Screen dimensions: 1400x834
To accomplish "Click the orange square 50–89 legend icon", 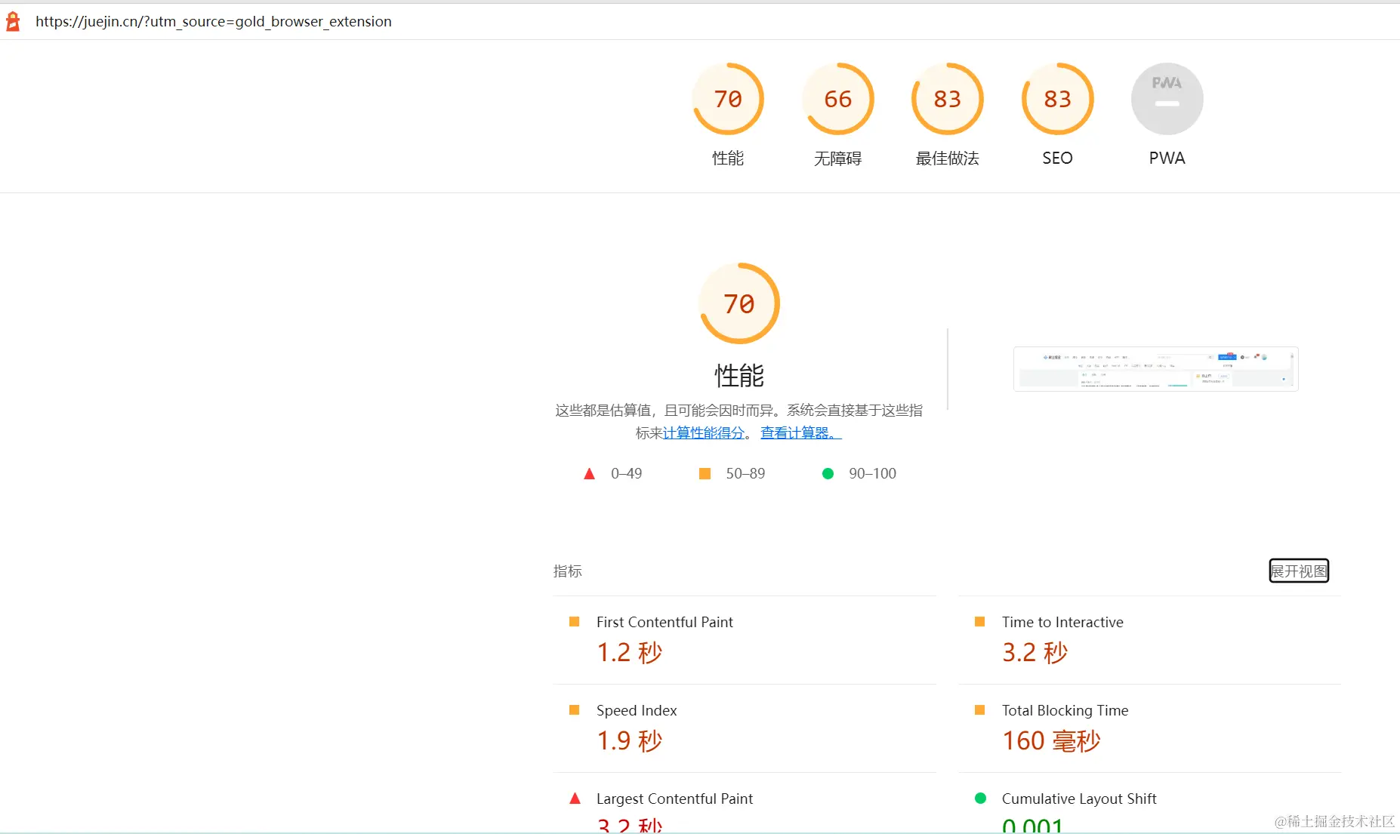I will pos(705,474).
